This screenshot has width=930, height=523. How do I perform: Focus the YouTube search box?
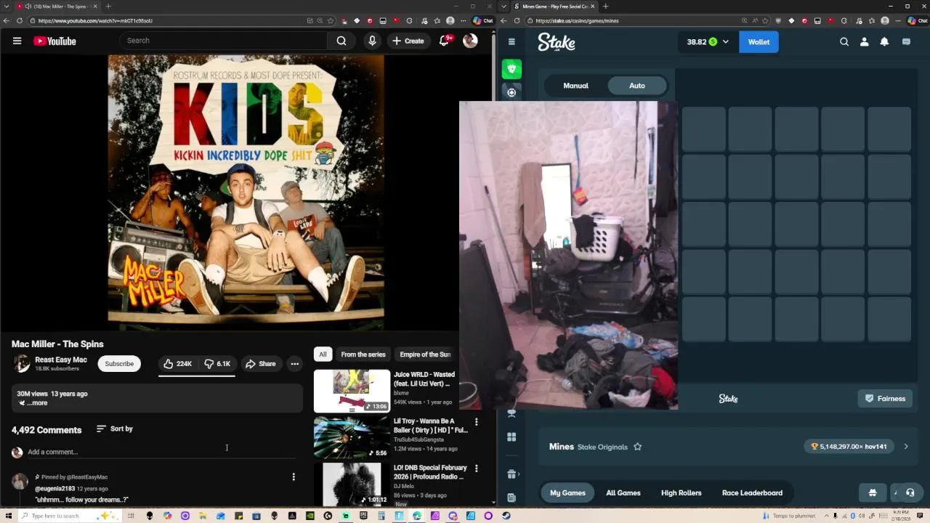pyautogui.click(x=224, y=41)
